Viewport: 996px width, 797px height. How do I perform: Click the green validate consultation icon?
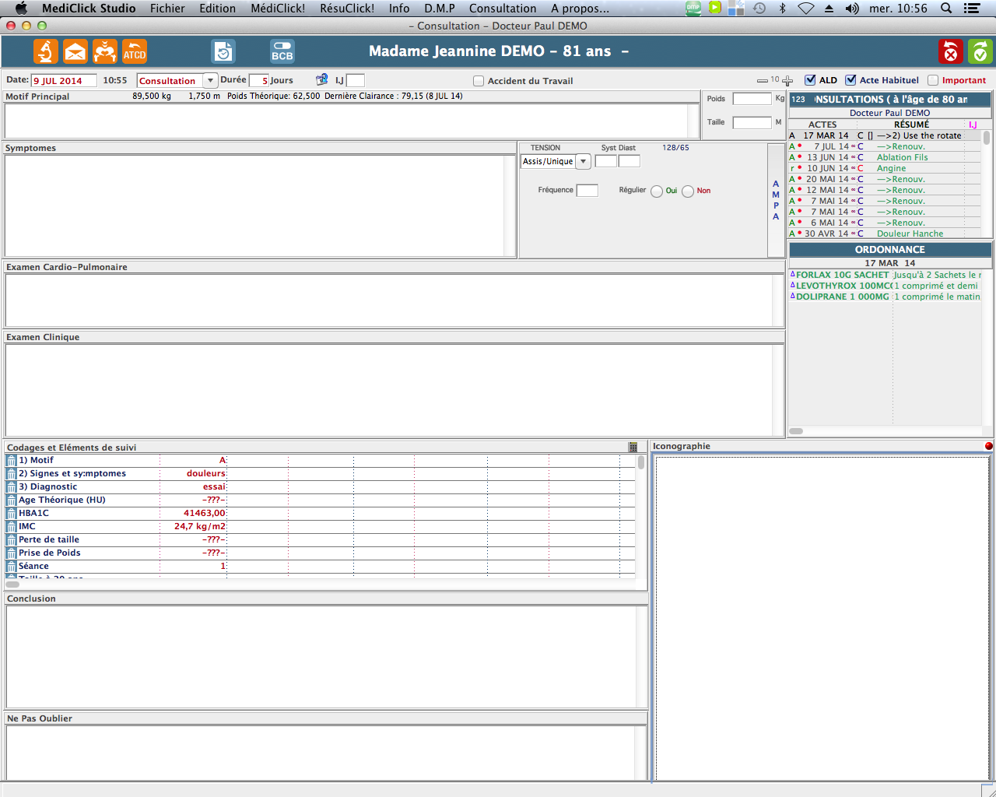point(980,51)
